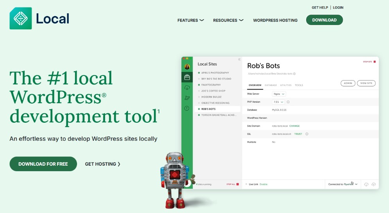
Task: Click Trust next to SSL certificate
Action: tap(298, 134)
